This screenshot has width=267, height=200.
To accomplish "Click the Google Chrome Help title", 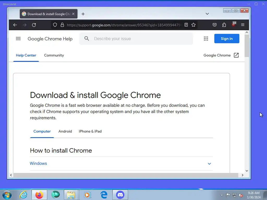I will tap(50, 39).
